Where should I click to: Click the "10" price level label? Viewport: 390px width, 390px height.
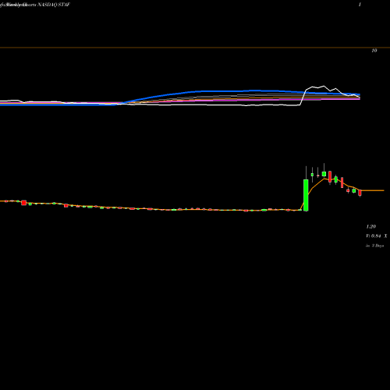pos(374,51)
